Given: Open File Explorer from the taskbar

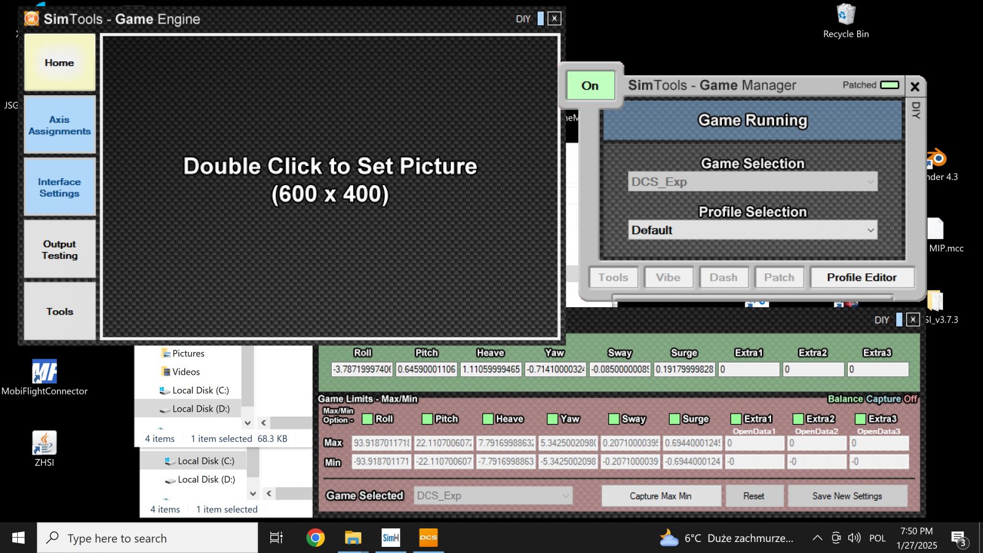Looking at the screenshot, I should [x=353, y=538].
